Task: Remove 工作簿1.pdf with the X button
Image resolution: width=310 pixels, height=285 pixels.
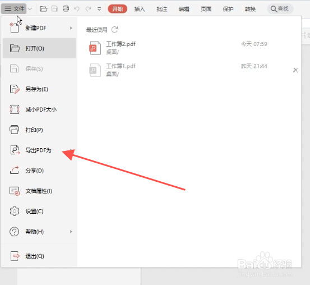Action: [x=295, y=70]
